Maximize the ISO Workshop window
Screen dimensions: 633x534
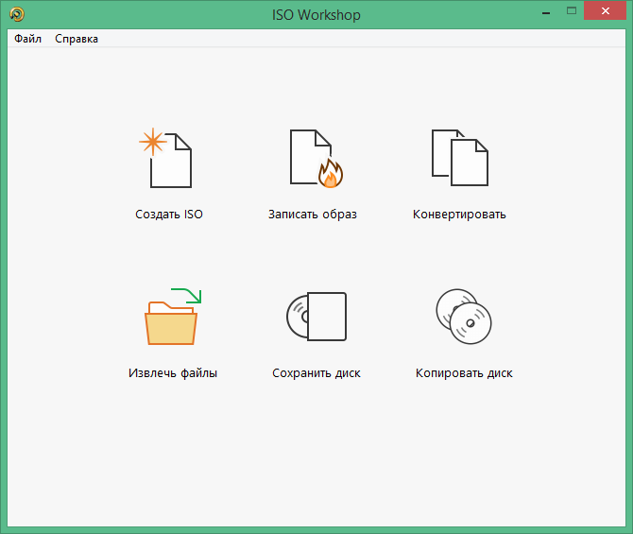[571, 11]
